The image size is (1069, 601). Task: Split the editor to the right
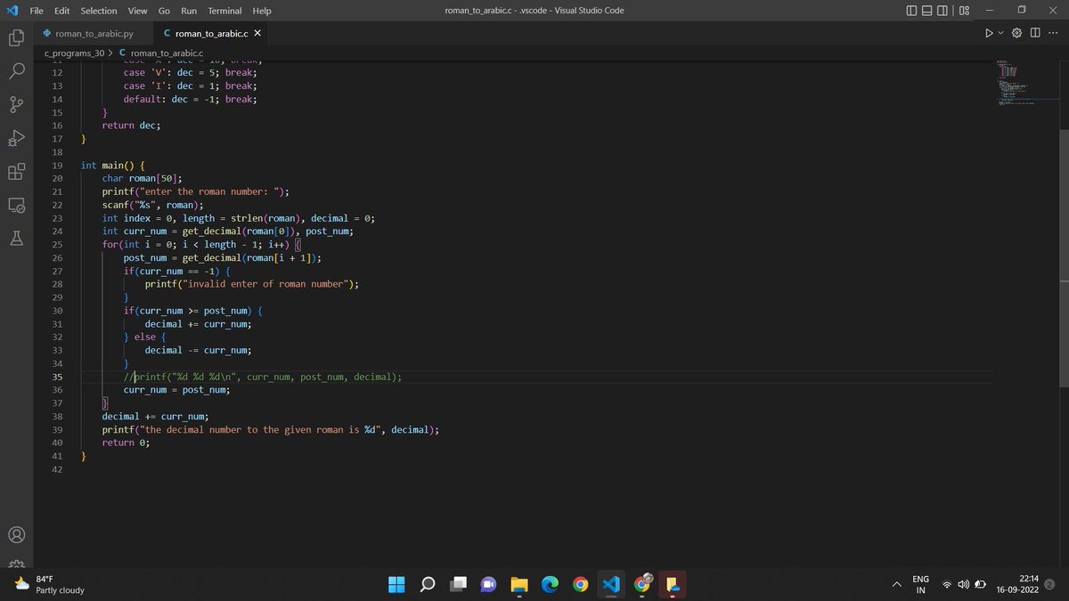click(x=1034, y=34)
